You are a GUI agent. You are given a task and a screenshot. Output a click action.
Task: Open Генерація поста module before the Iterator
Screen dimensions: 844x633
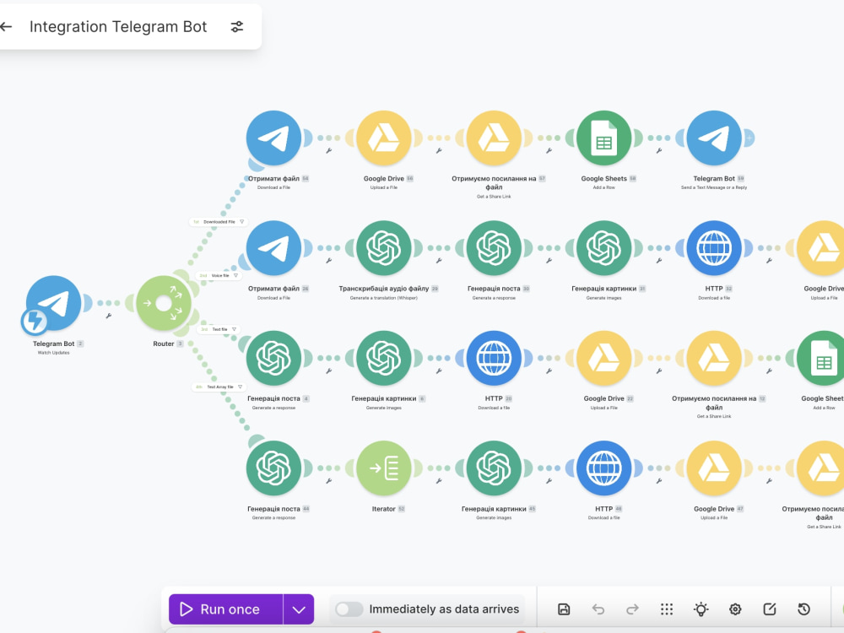pos(274,468)
